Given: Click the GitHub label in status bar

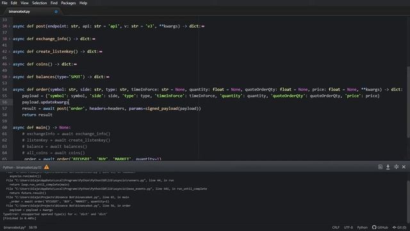Looking at the screenshot, I should click(382, 227).
